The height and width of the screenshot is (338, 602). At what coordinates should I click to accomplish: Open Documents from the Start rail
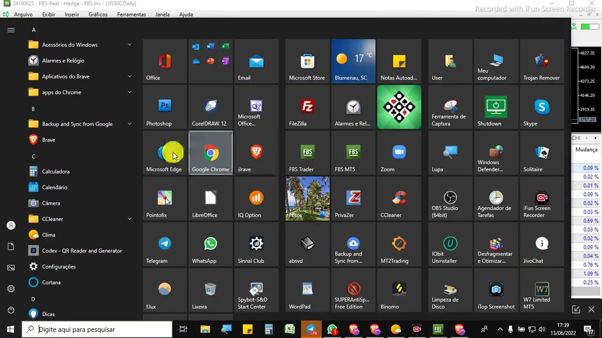tap(11, 246)
